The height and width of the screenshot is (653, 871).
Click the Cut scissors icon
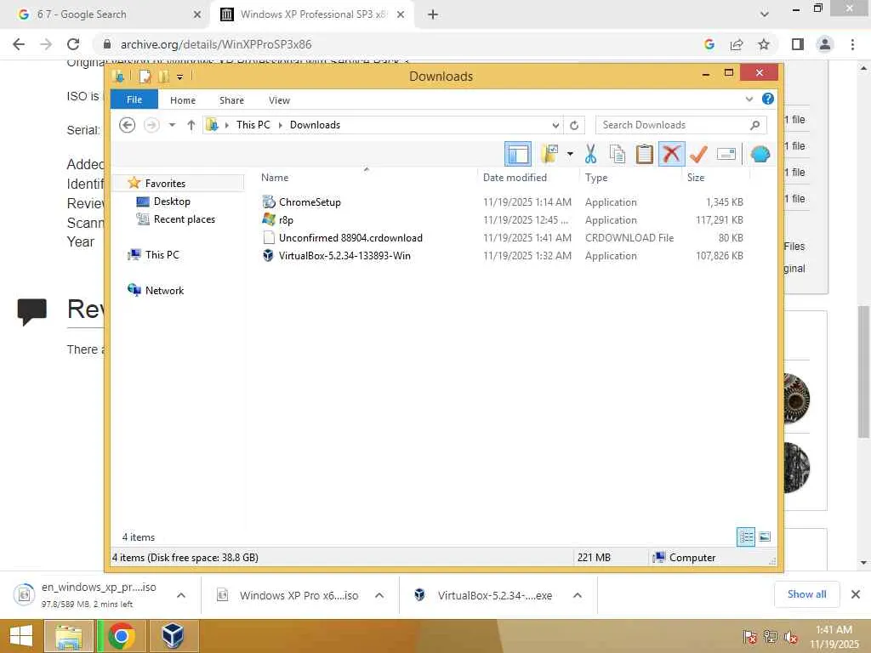[590, 154]
